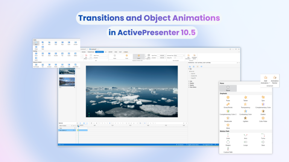Screen dimensions: 289x162
Task: Click AI Assistant in the status bar
Action: (180, 144)
